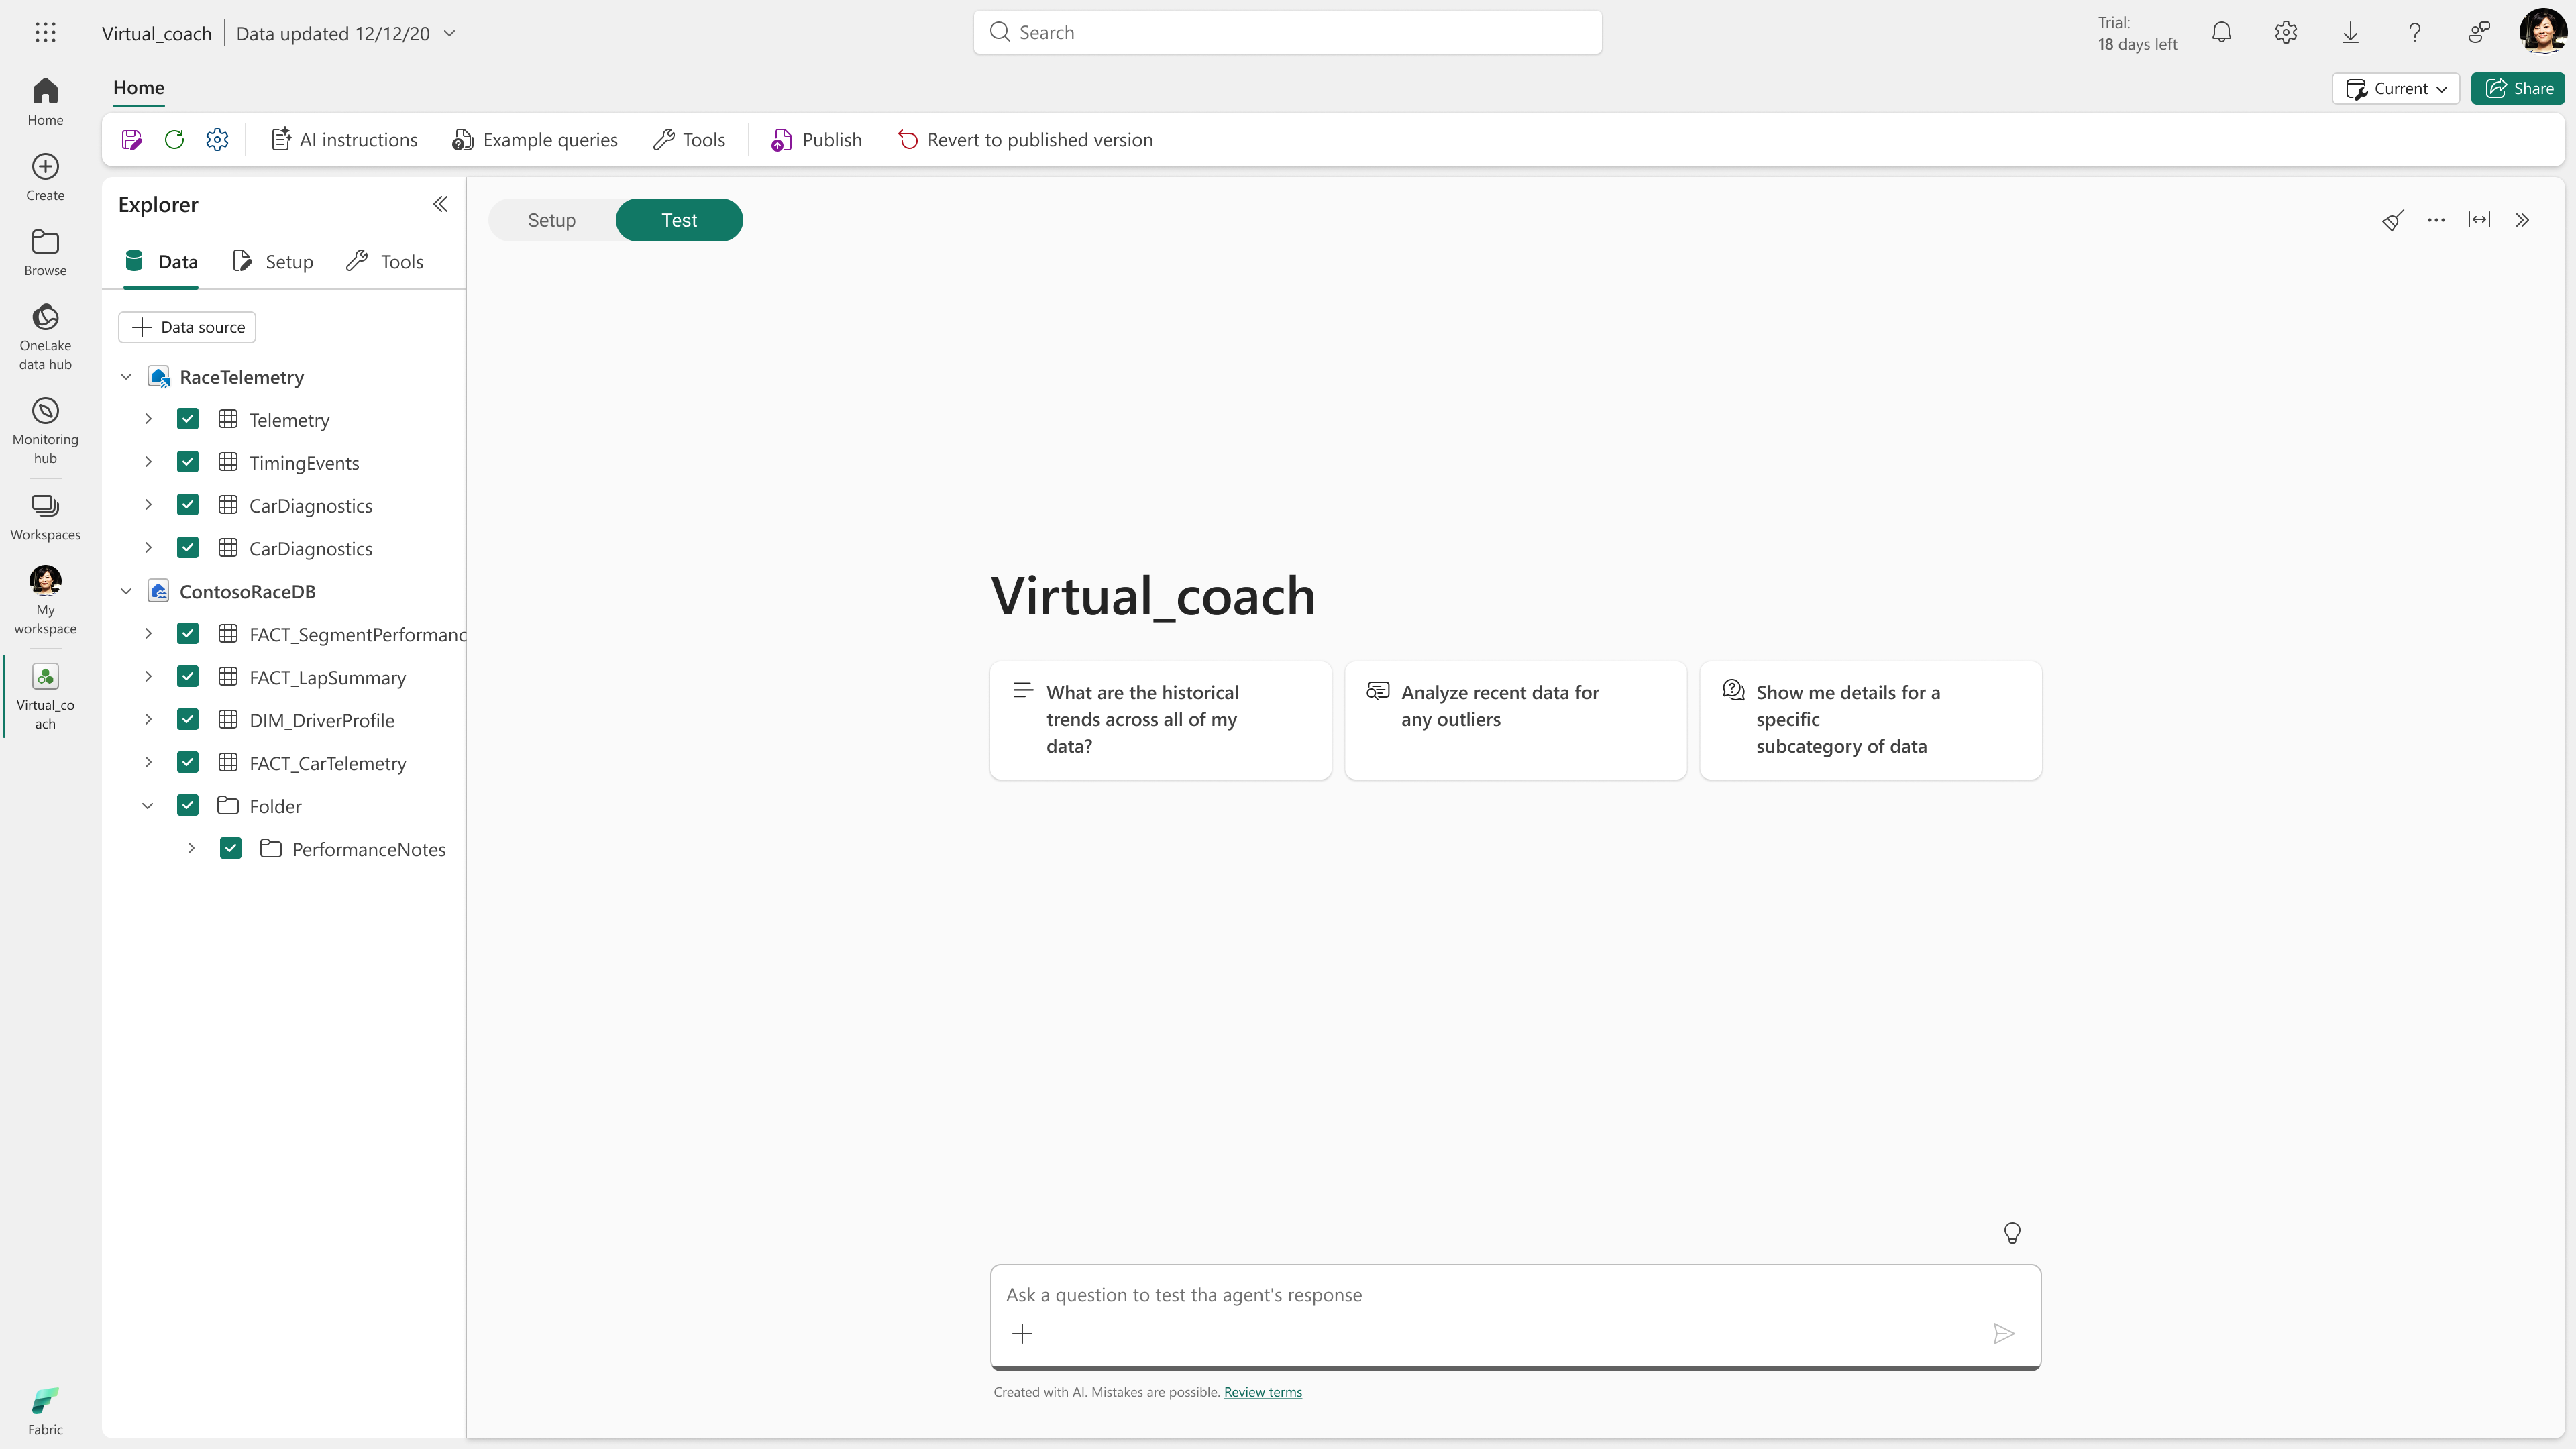Click the clear chat broom icon

[x=2392, y=220]
